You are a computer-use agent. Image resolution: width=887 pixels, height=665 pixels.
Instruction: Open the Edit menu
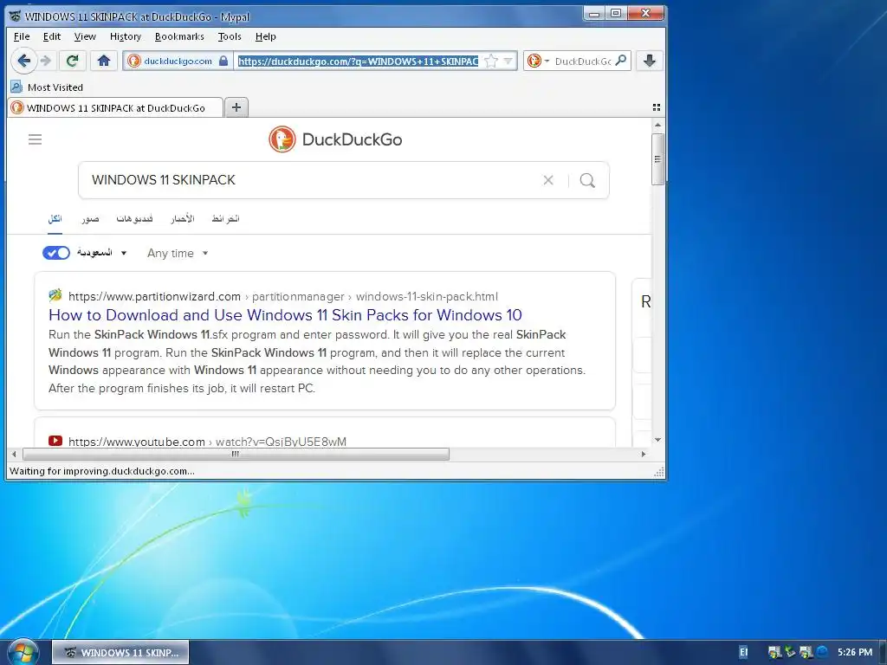(51, 36)
